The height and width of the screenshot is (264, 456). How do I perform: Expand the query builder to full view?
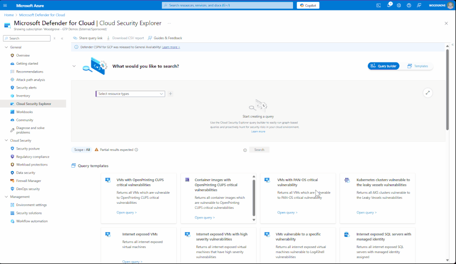428,93
